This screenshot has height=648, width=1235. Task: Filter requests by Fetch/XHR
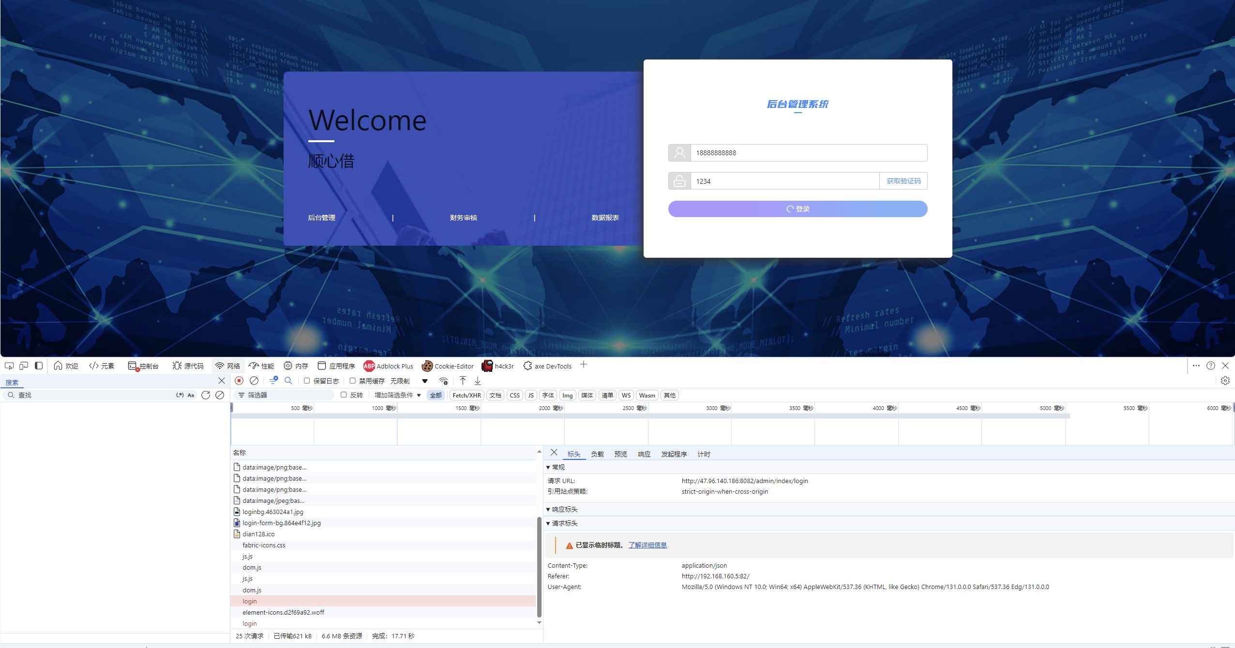467,395
